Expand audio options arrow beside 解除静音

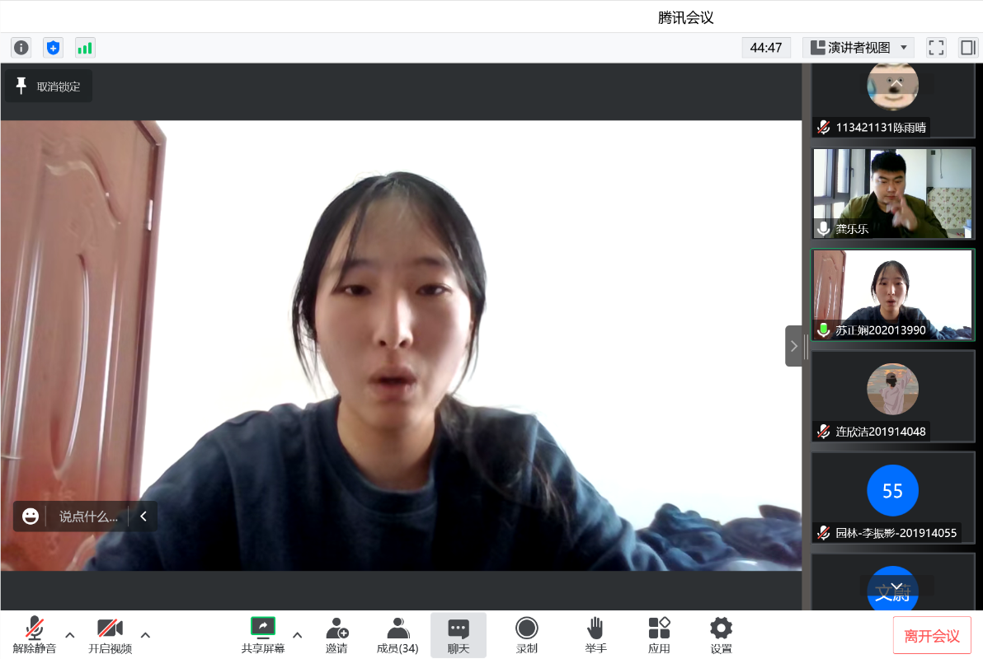[70, 634]
